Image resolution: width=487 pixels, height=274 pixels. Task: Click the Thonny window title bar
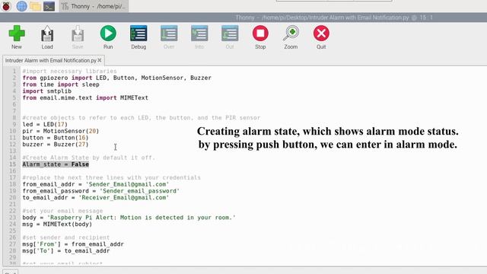point(243,18)
